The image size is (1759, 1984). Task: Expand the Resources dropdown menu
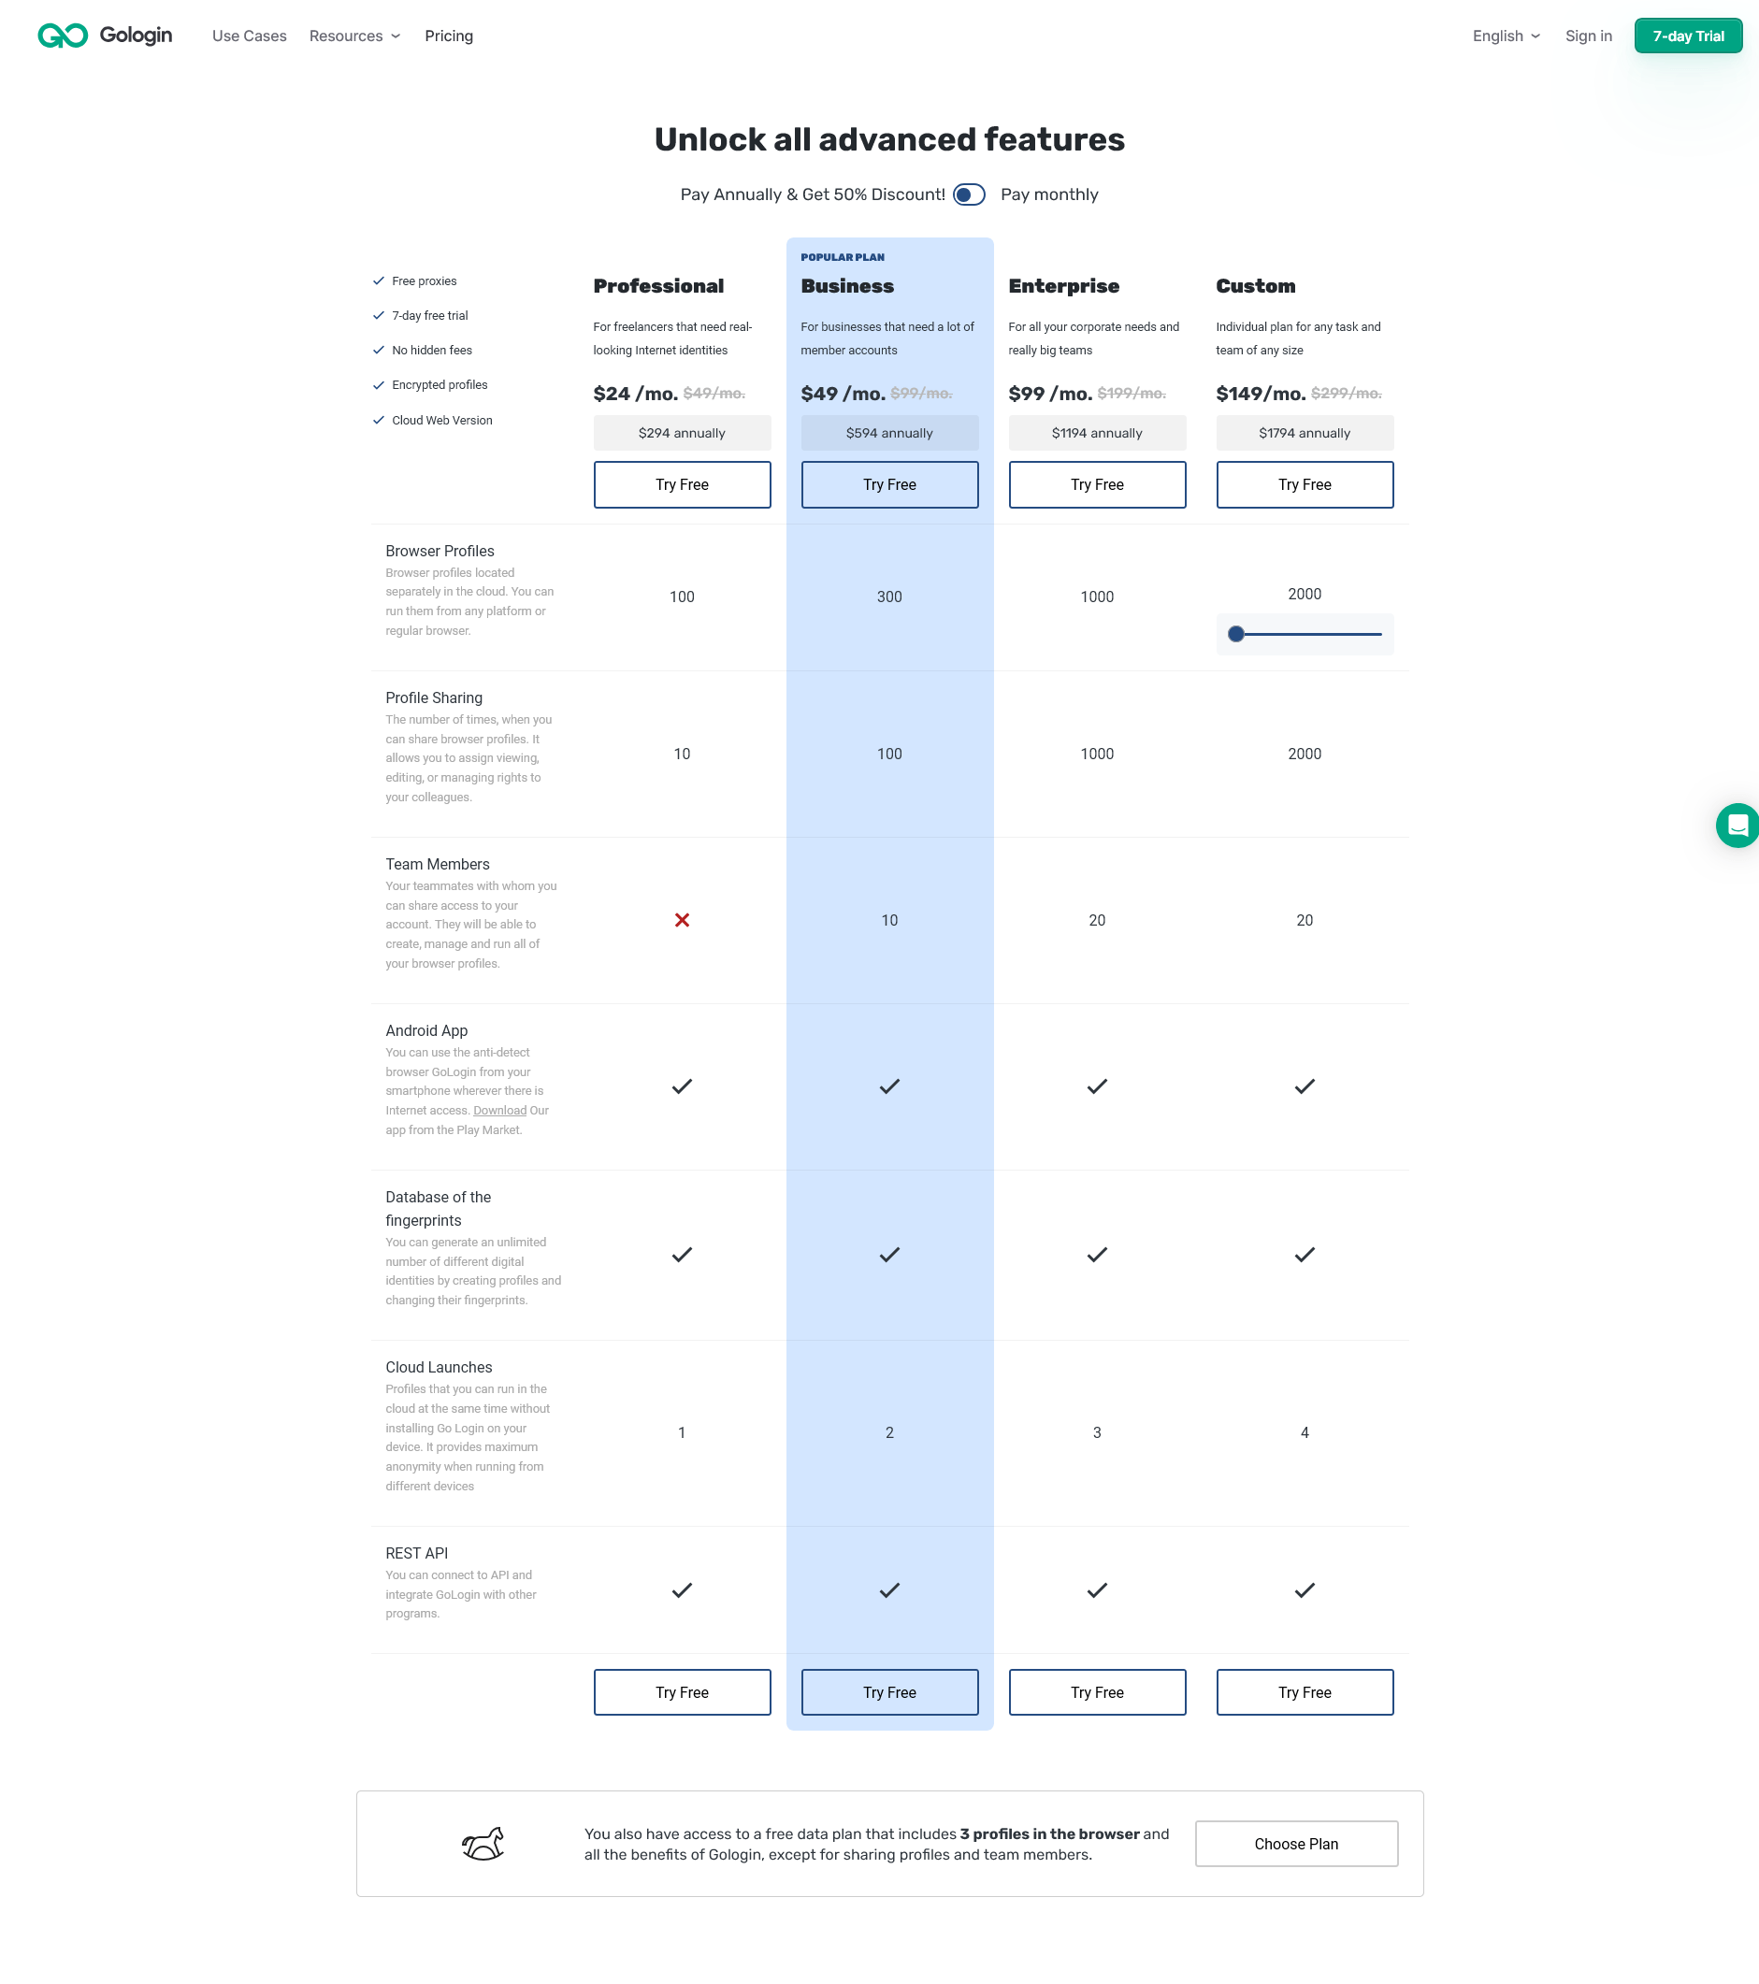354,36
